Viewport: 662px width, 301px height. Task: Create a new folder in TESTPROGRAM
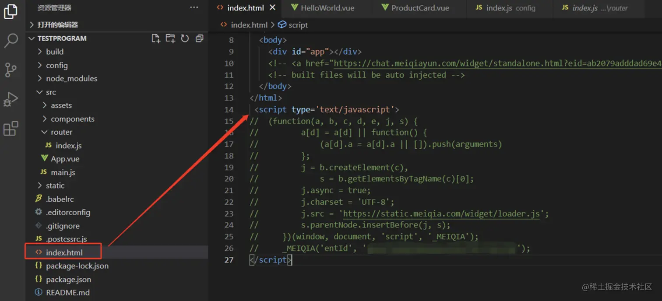coord(170,38)
